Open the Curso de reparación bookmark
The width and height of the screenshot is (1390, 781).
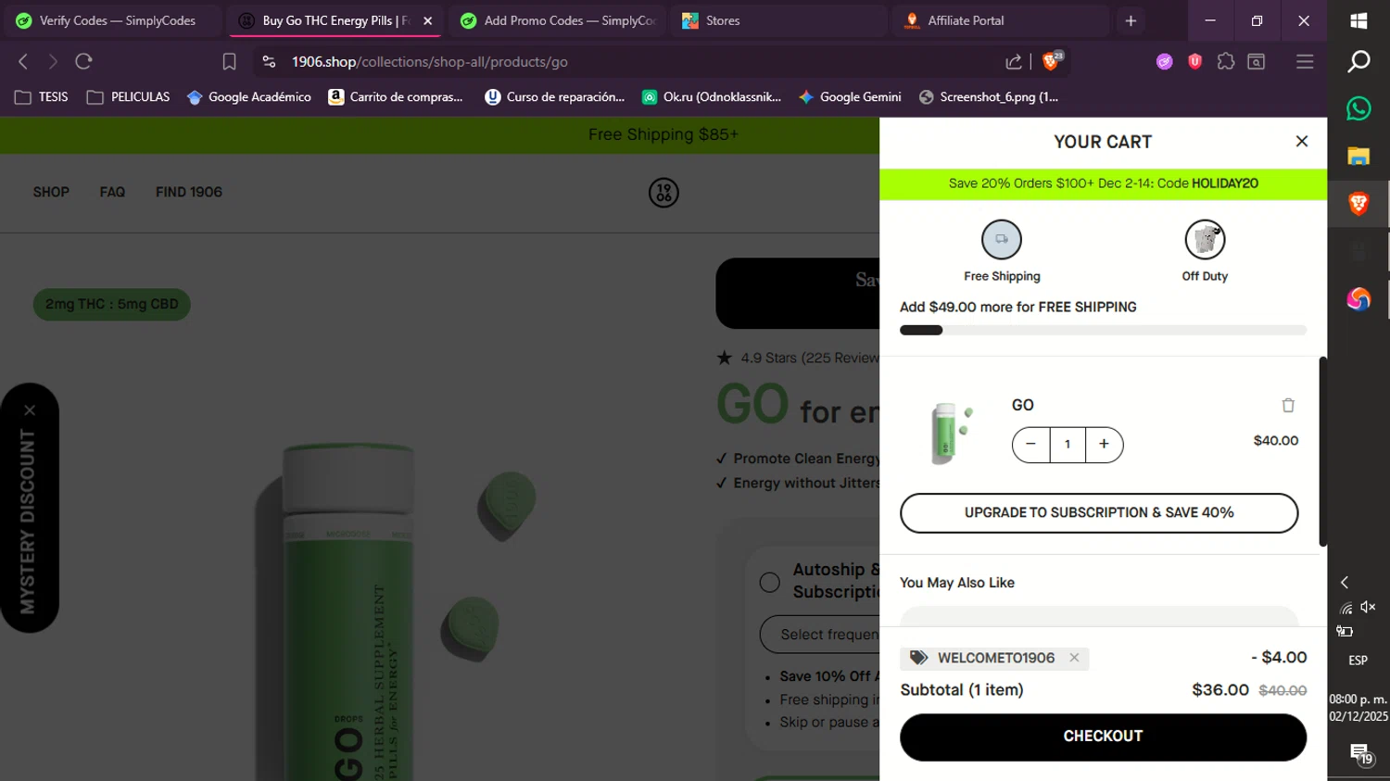555,97
